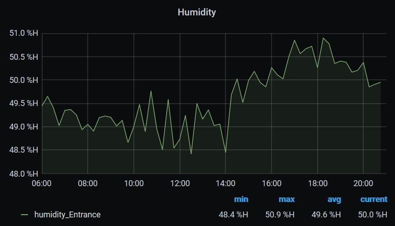
Task: Sort legend by min column
Action: click(x=241, y=199)
